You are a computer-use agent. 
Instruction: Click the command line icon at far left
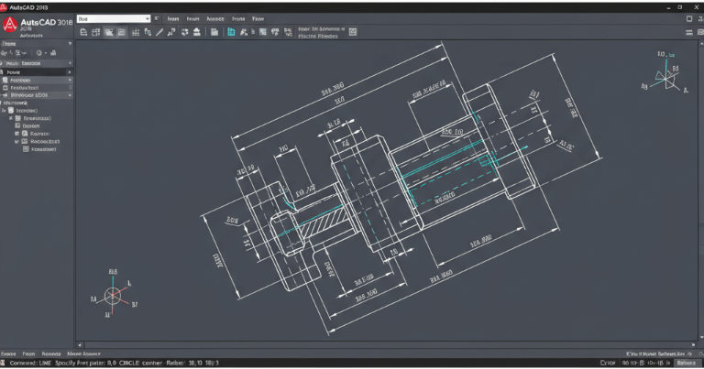pos(3,363)
